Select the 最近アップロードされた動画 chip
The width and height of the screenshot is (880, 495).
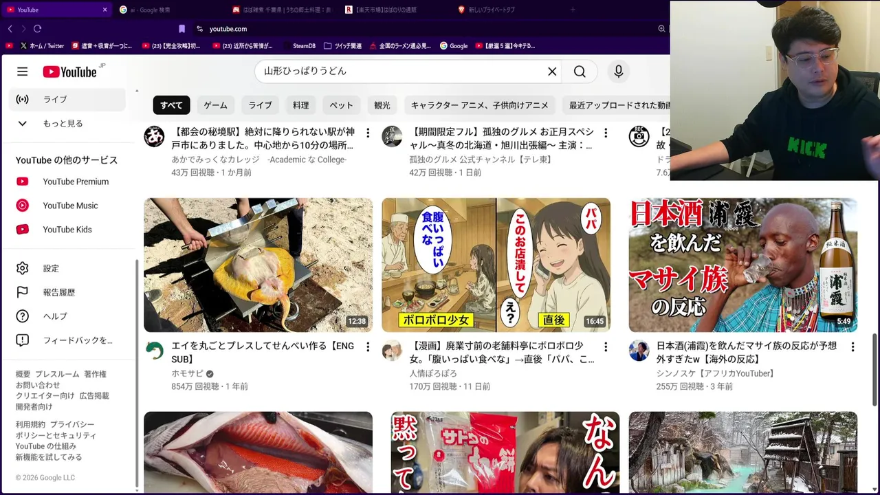tap(617, 105)
